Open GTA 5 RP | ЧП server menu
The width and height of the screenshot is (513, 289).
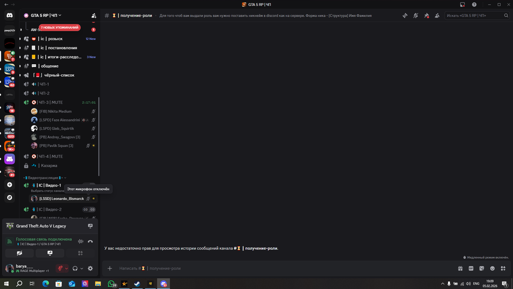coord(42,15)
